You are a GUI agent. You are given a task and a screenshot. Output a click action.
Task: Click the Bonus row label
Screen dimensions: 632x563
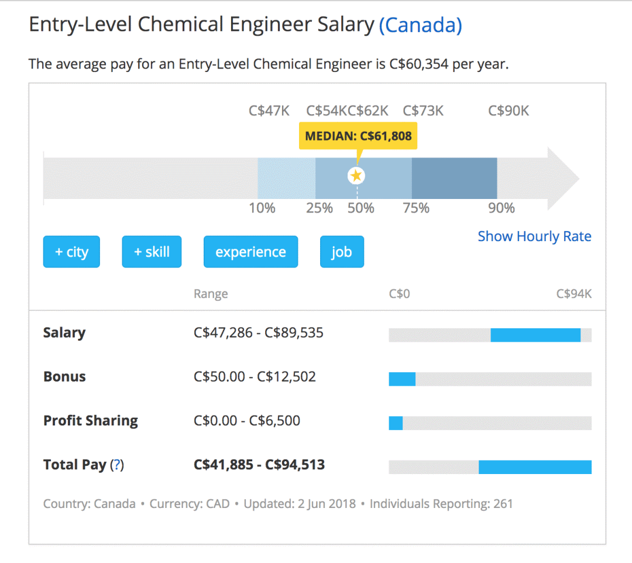tap(64, 377)
